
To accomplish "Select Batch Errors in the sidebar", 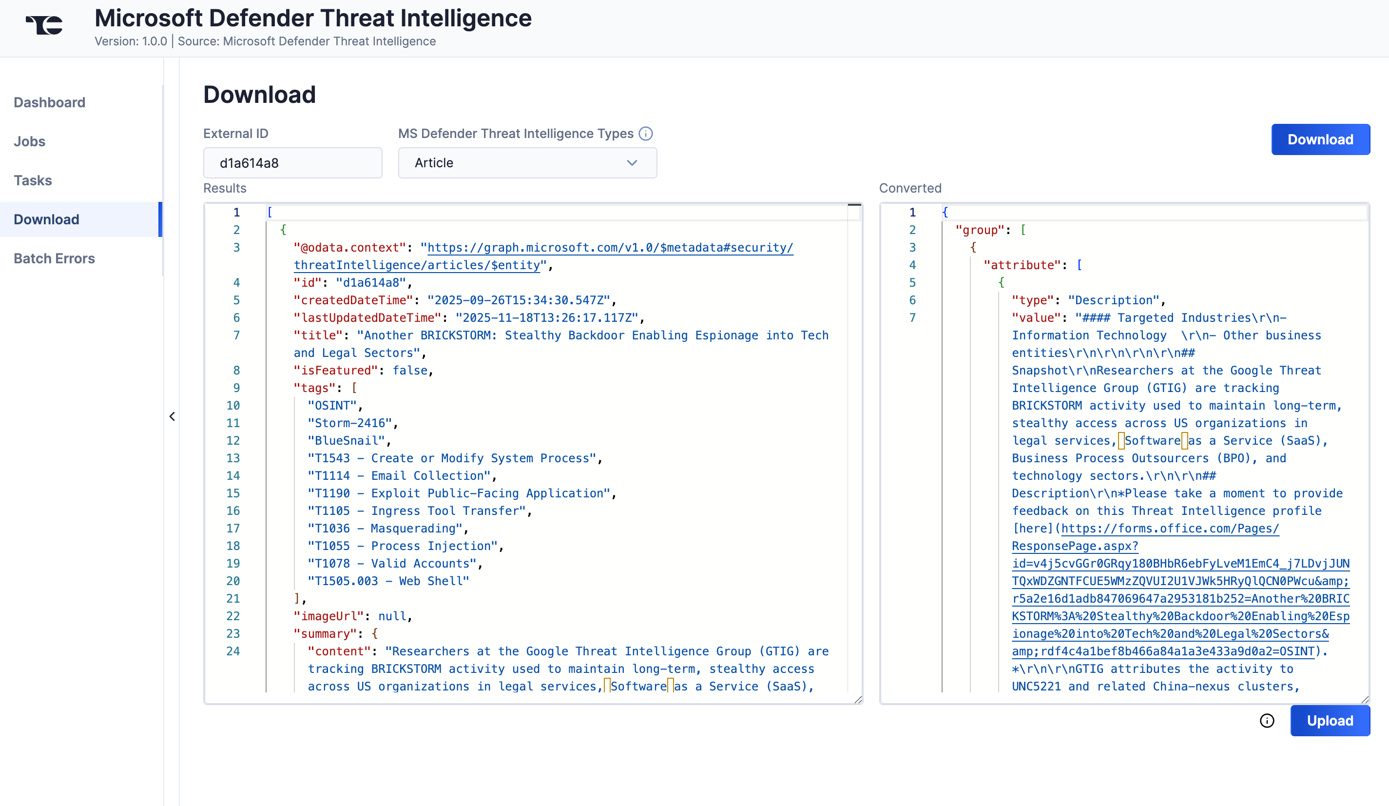I will pyautogui.click(x=54, y=258).
